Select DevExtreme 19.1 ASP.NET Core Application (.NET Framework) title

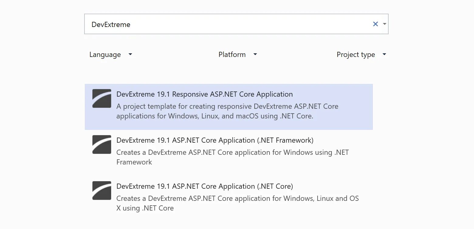coord(215,140)
